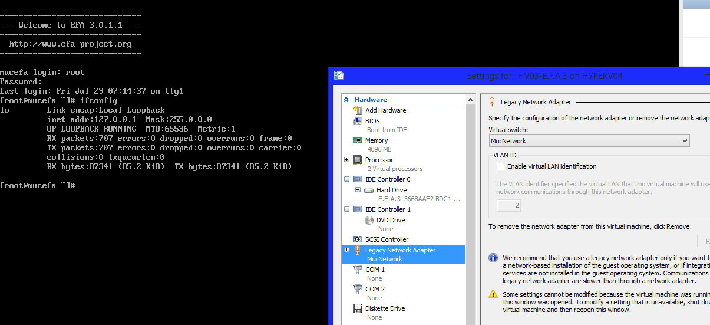Click the COM 2 port icon
Screen dimensions: 710x325
click(357, 289)
